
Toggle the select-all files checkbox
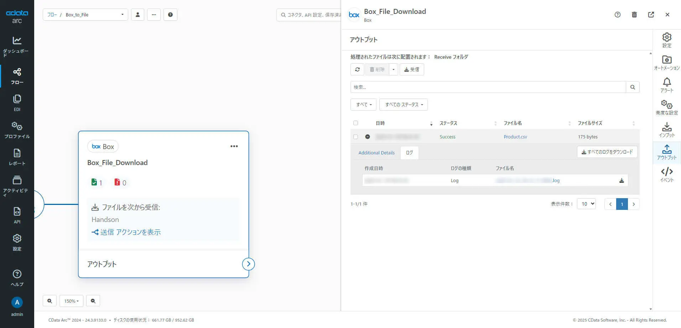(355, 123)
